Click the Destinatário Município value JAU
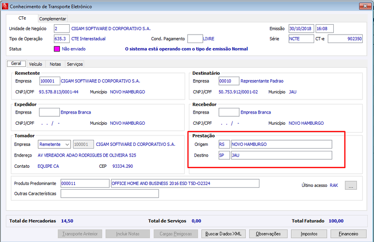This screenshot has height=242, width=374. (293, 92)
